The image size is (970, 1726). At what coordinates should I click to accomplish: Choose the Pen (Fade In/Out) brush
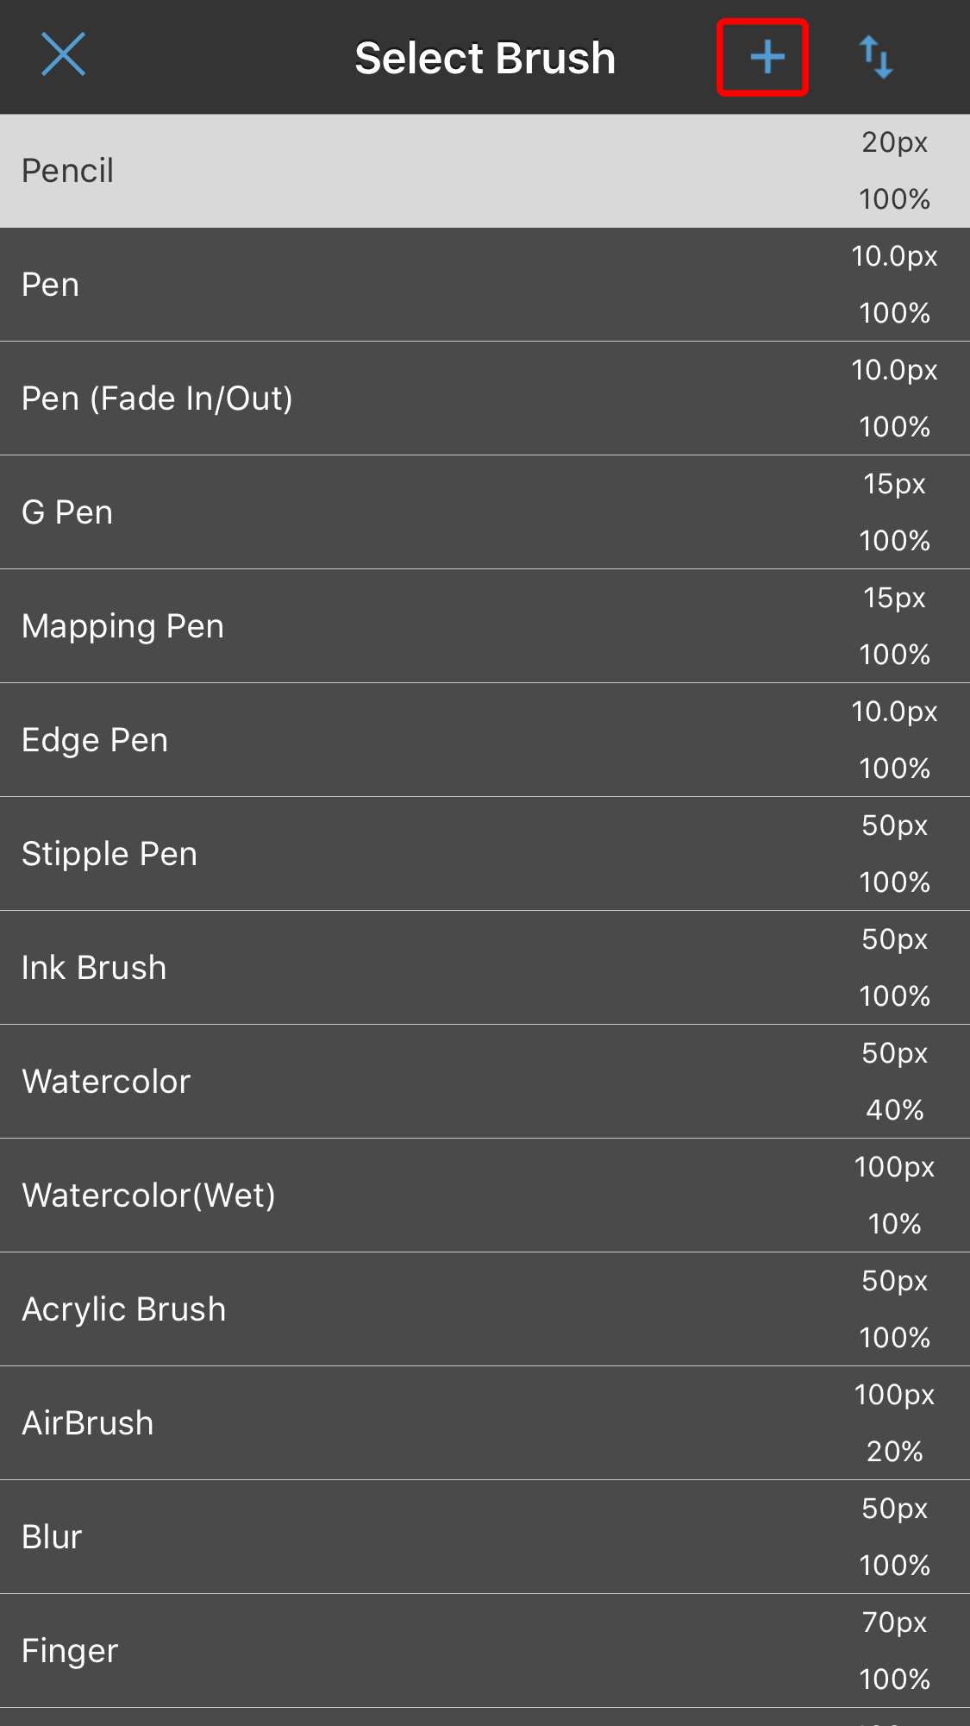click(345, 398)
